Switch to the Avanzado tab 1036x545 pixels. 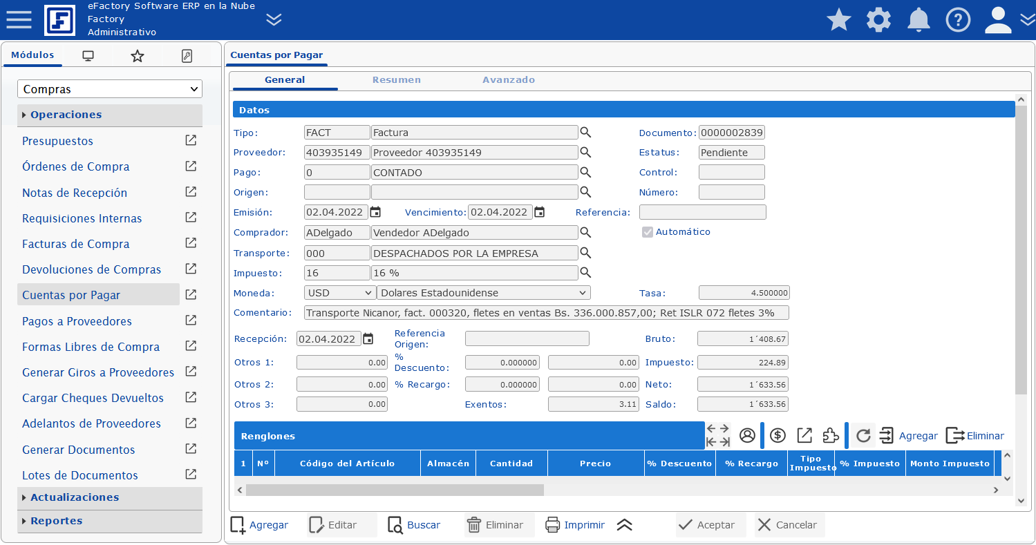pos(509,80)
